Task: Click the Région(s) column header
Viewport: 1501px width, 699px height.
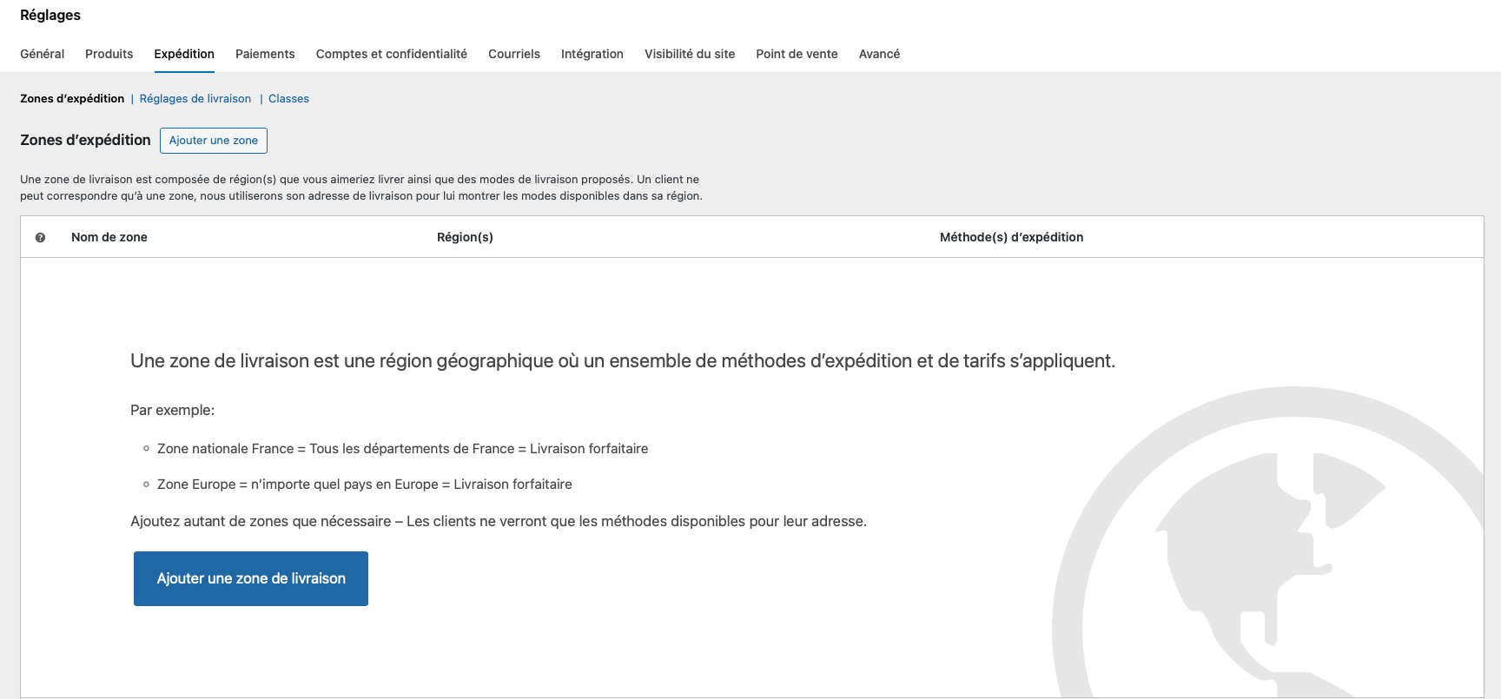Action: [x=465, y=237]
